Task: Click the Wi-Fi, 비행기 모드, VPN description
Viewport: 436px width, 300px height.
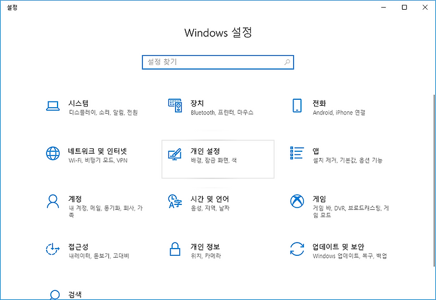Action: 98,160
